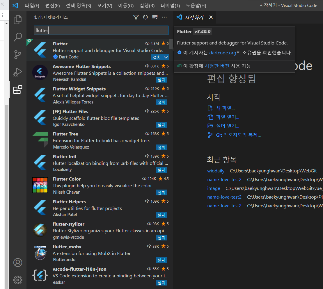
Task: Open the Run and Debug view
Action: (x=18, y=72)
